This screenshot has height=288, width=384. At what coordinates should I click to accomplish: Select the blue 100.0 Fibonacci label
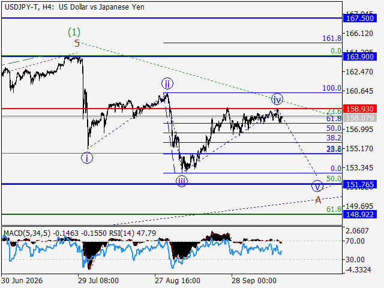332,88
